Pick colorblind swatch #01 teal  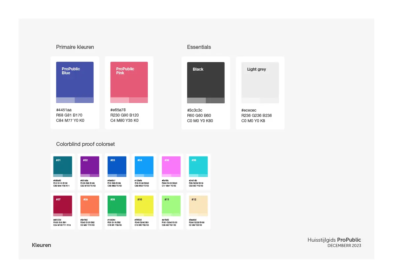click(x=63, y=166)
